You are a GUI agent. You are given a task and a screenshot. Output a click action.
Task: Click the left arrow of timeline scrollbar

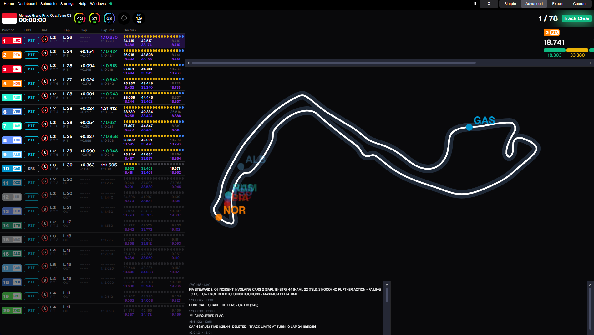coord(189,63)
